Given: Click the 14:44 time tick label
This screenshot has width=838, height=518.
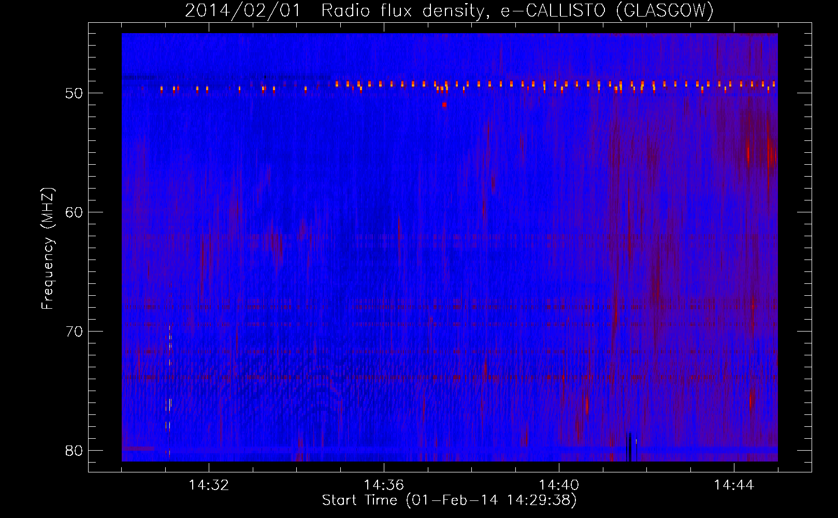Looking at the screenshot, I should point(734,485).
